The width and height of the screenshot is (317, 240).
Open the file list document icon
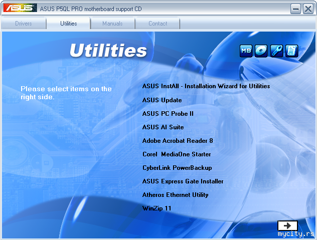pyautogui.click(x=291, y=51)
